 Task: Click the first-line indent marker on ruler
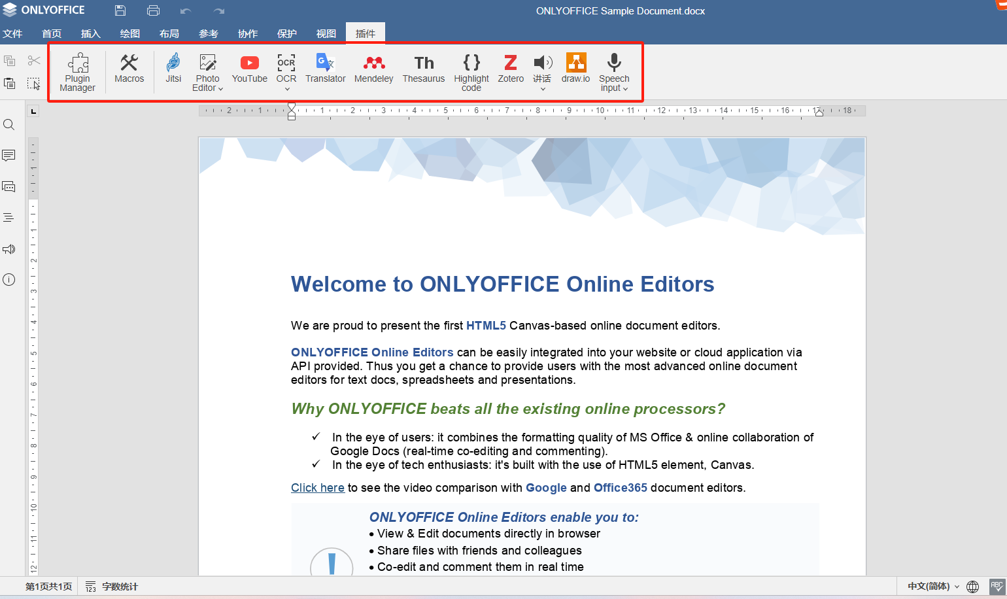[292, 107]
